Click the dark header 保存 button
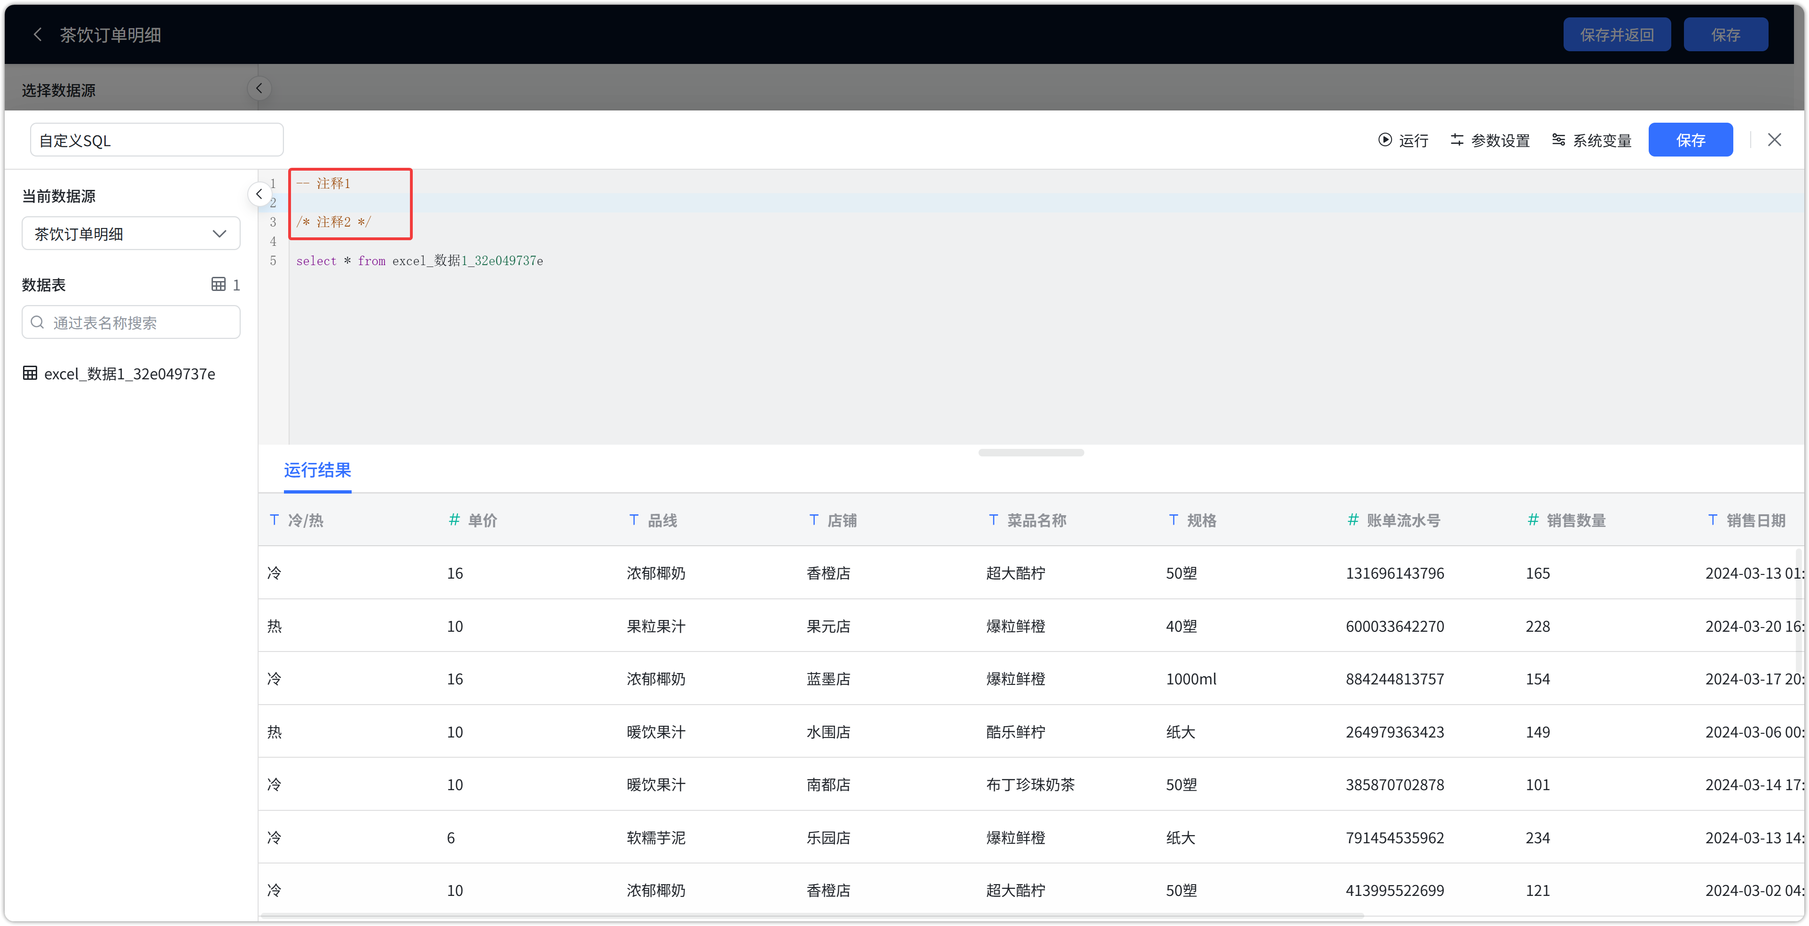Image resolution: width=1809 pixels, height=926 pixels. (1725, 34)
